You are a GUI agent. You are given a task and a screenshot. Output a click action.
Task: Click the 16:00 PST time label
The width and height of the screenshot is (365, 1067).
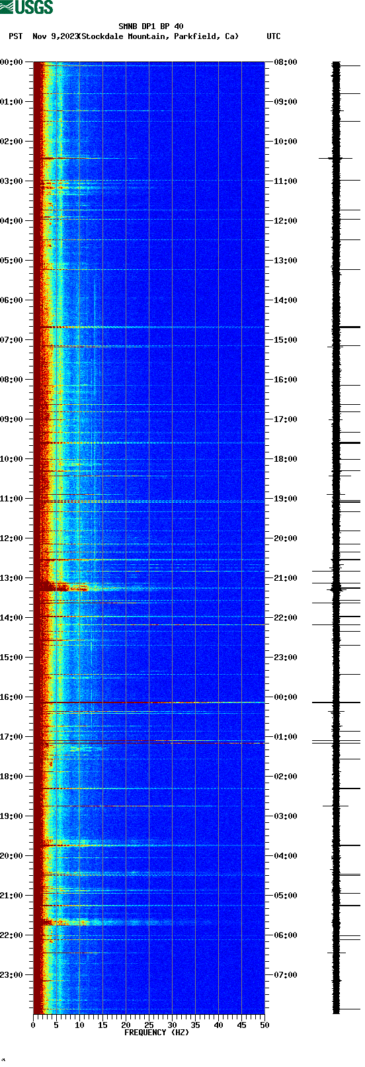point(12,697)
